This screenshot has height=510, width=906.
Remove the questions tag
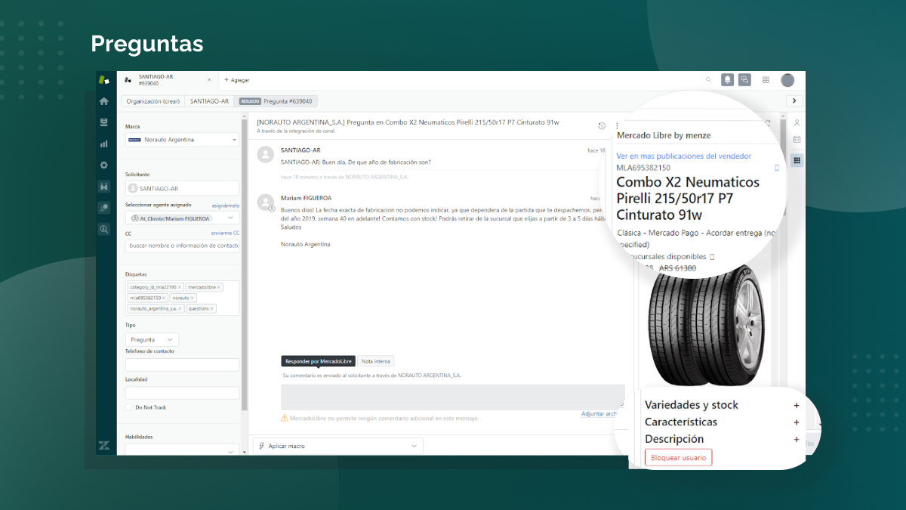coord(212,308)
